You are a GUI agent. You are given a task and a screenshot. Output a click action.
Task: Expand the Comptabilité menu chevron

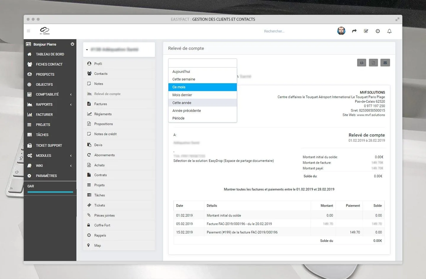(x=71, y=94)
